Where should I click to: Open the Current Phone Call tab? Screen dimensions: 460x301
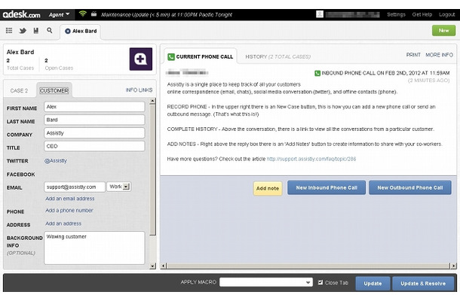(x=201, y=56)
